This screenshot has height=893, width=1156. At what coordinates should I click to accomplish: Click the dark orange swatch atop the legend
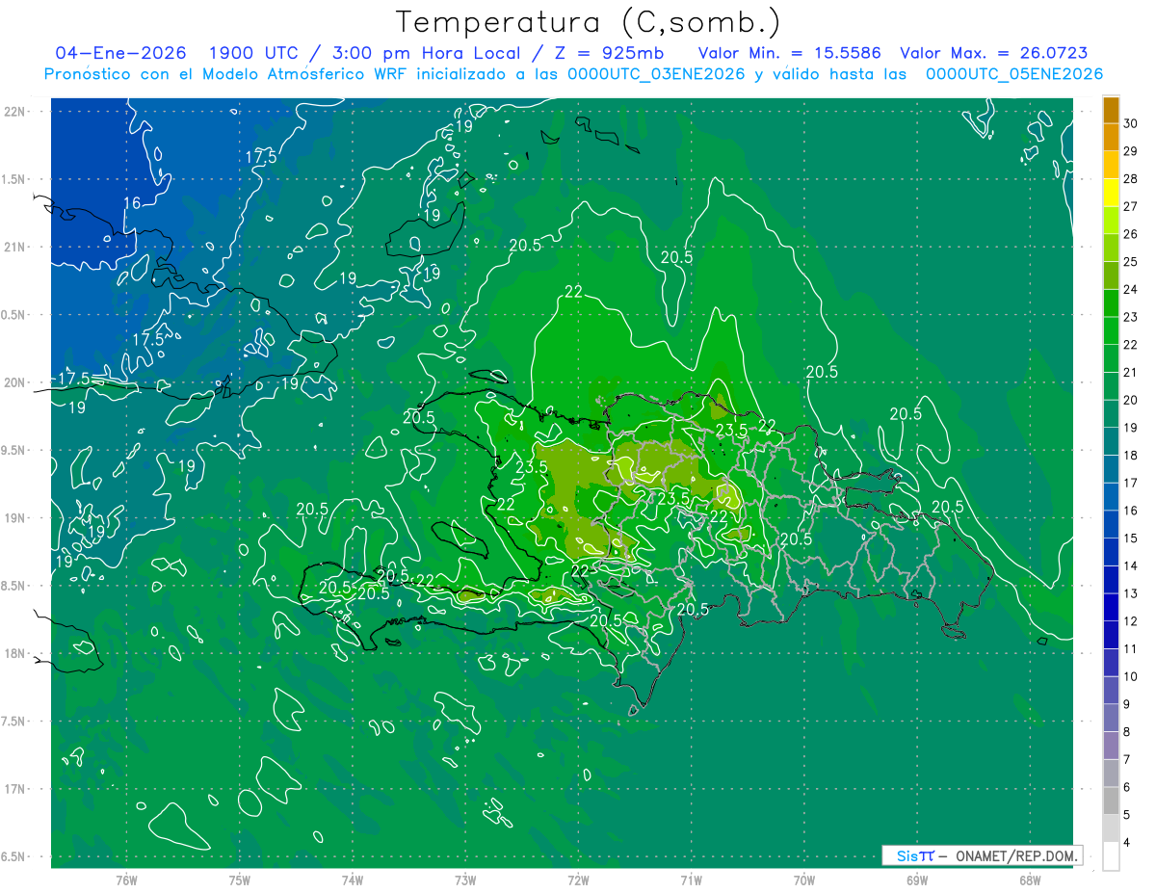point(1111,110)
